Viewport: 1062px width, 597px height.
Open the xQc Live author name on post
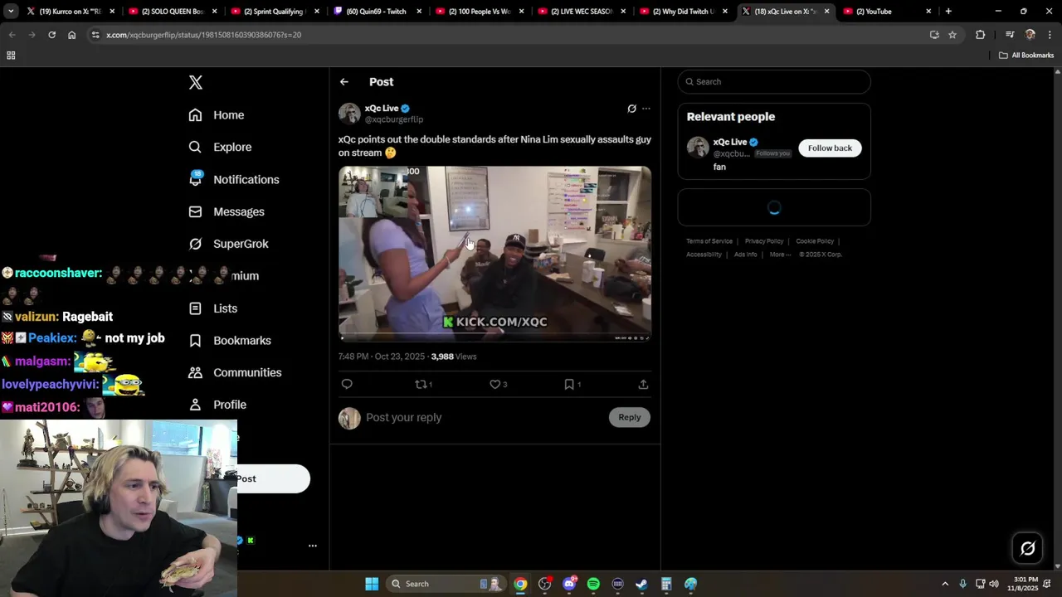[x=382, y=109]
